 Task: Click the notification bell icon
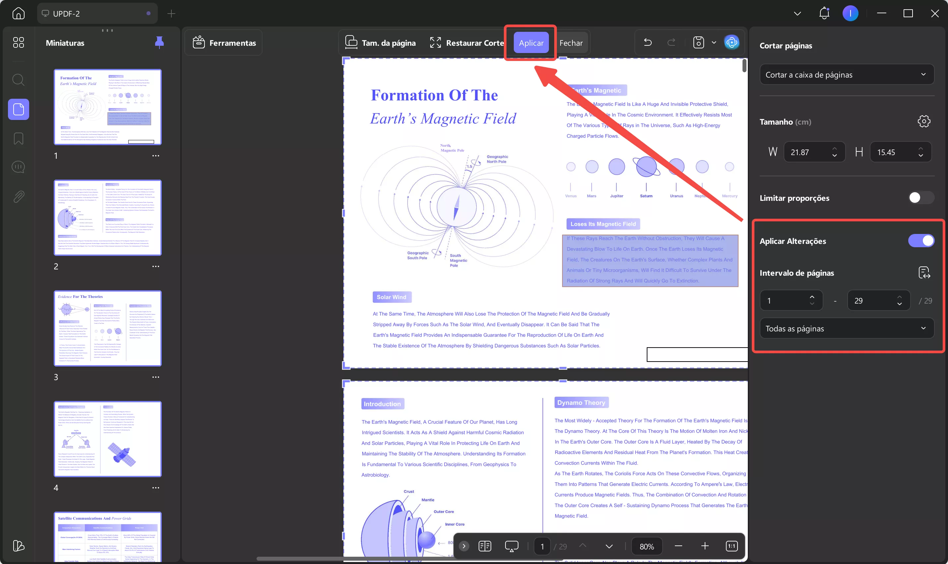pos(824,13)
